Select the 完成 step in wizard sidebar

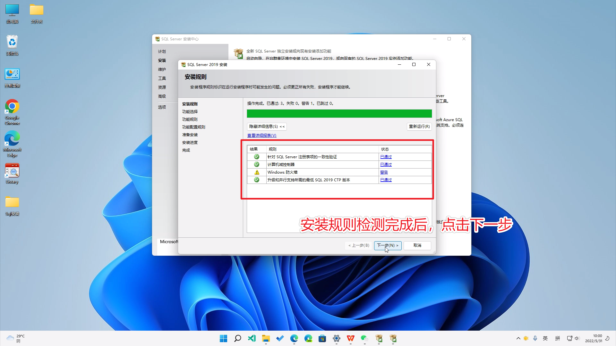[x=186, y=150]
